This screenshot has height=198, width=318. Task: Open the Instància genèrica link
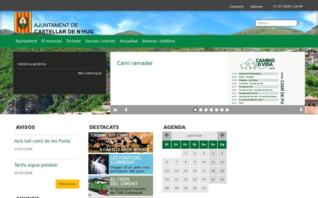tap(32, 64)
